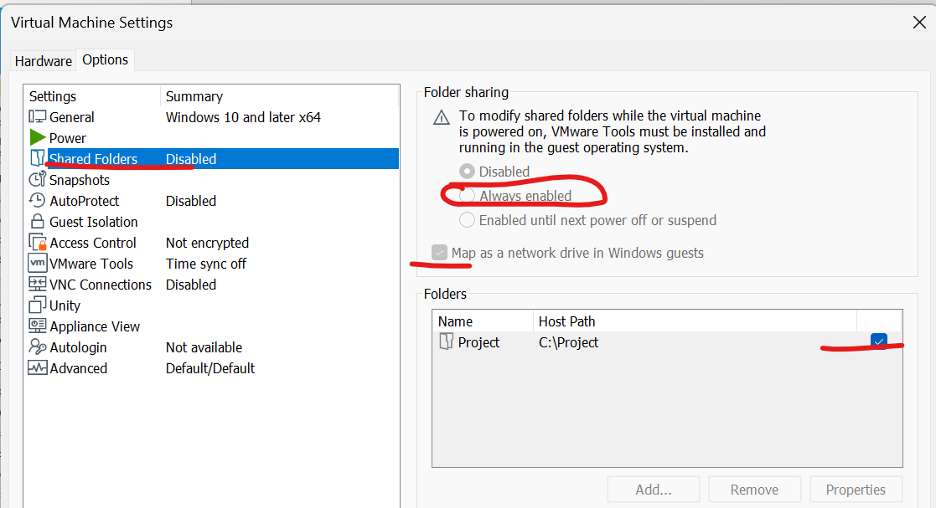Click the General settings monitor icon
936x508 pixels.
37,117
